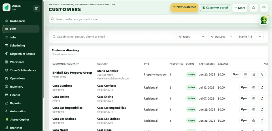
Task: Click the BALANCE column header
Action: (x=223, y=64)
